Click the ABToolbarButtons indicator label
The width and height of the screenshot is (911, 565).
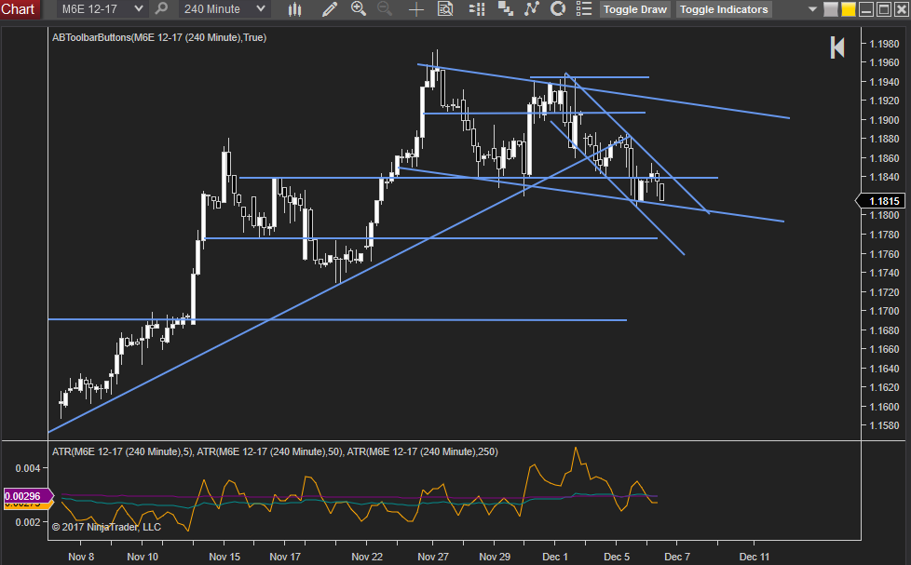pyautogui.click(x=159, y=37)
